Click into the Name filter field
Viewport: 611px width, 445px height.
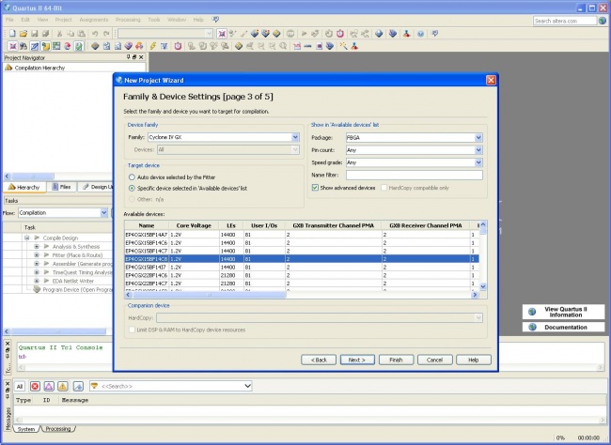(x=415, y=176)
